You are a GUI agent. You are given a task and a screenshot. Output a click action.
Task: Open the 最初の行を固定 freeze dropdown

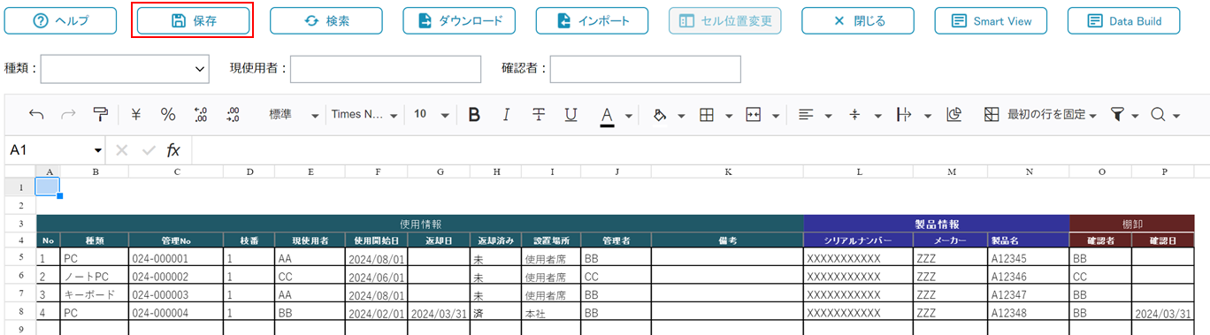[1053, 115]
